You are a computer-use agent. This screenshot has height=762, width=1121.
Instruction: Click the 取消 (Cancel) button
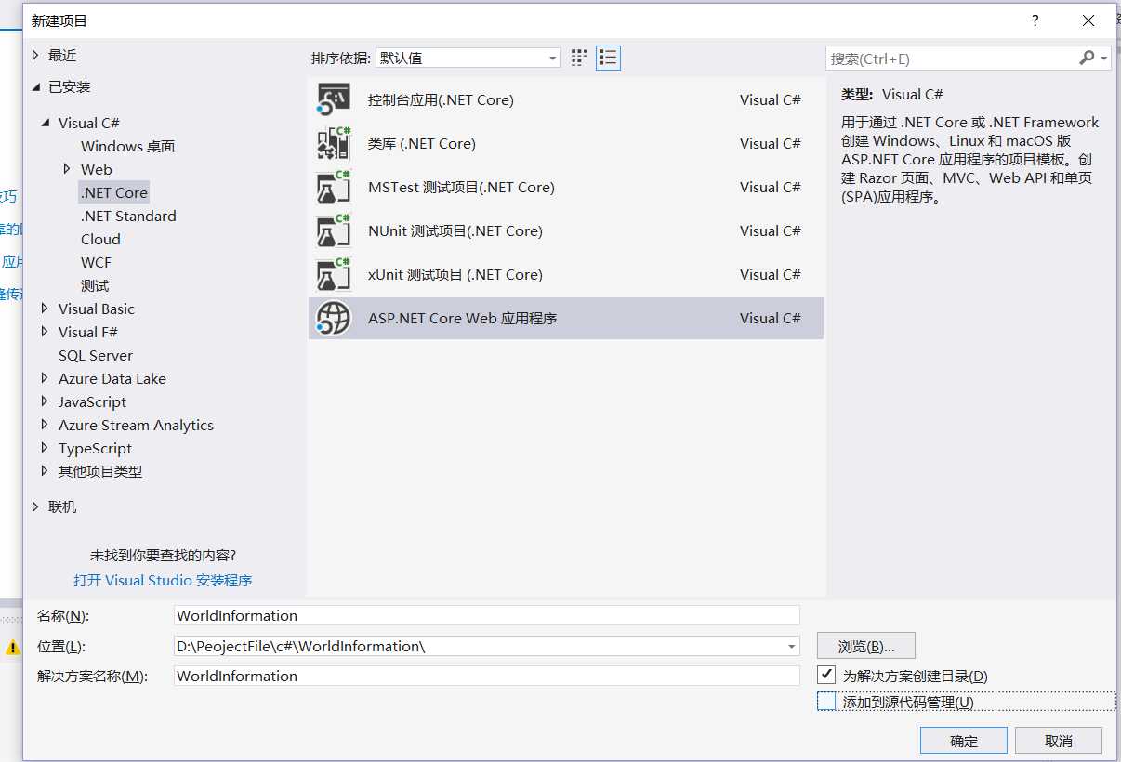point(1059,741)
